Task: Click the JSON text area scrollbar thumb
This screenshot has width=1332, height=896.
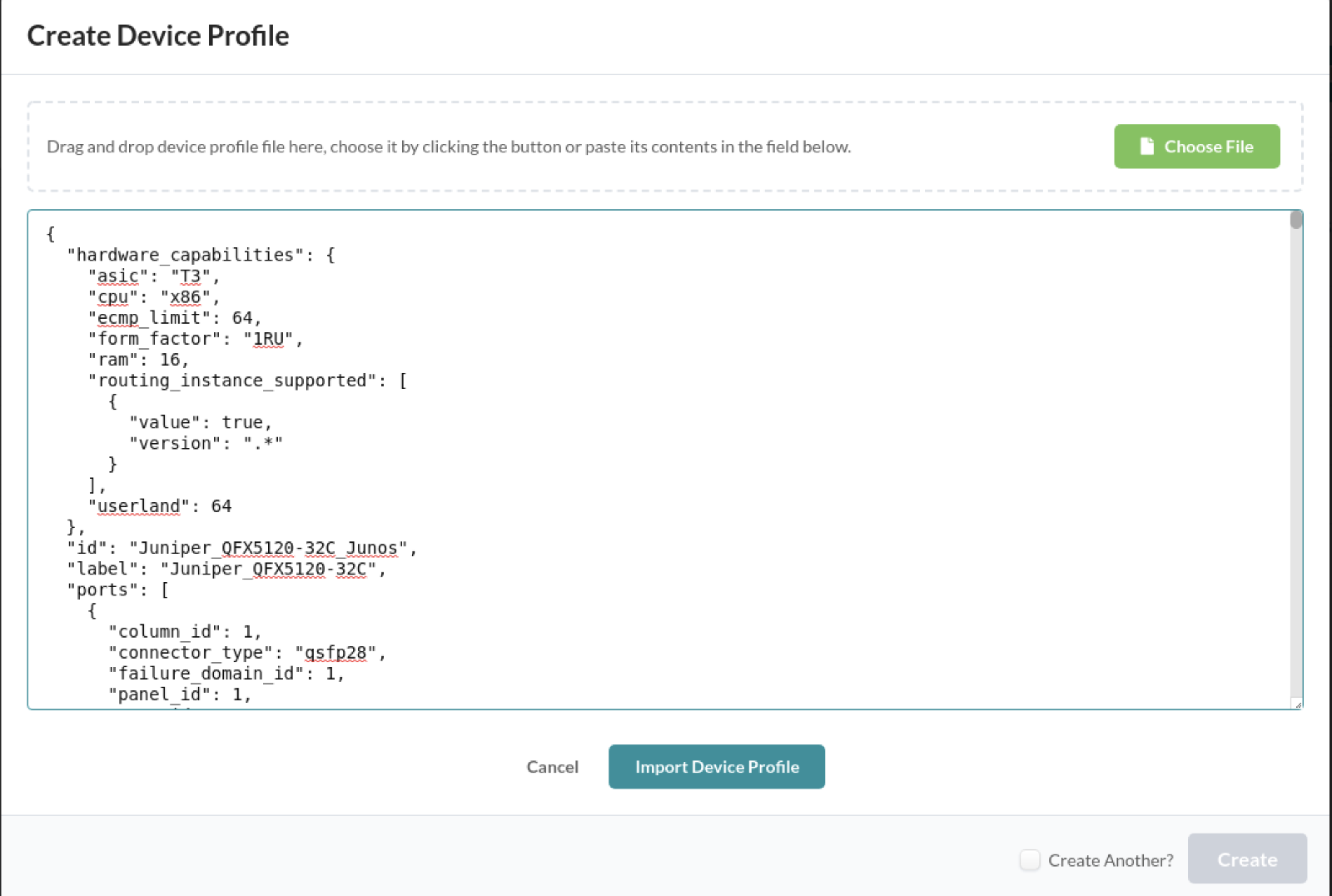Action: point(1295,220)
